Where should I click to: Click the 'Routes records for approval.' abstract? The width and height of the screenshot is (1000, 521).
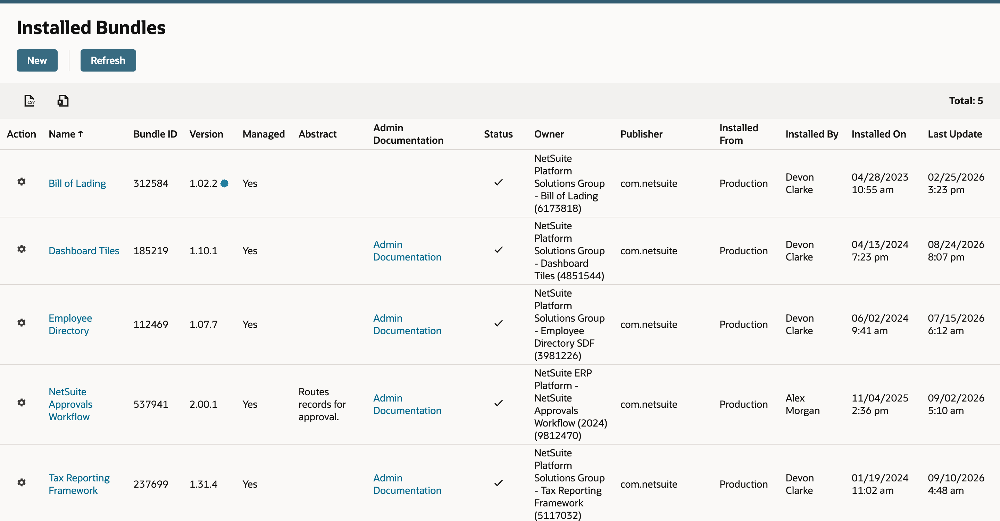click(x=322, y=404)
